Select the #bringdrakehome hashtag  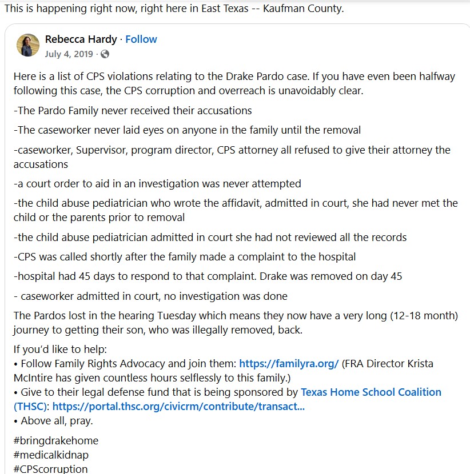[x=56, y=441]
